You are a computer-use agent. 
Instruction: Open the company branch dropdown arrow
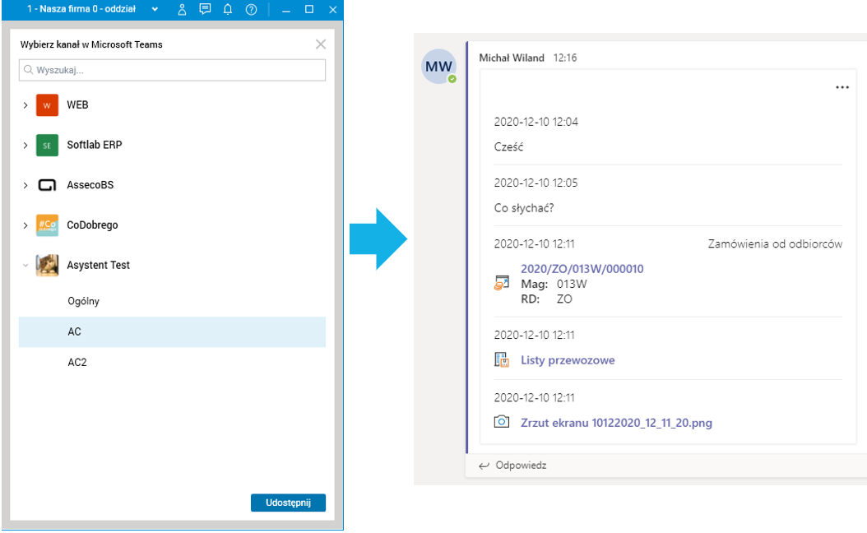(x=155, y=9)
